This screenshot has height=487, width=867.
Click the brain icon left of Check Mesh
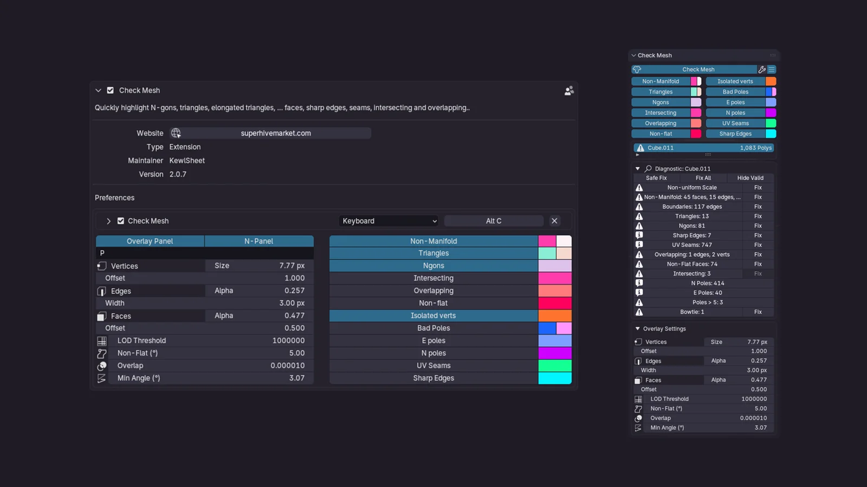pyautogui.click(x=637, y=69)
